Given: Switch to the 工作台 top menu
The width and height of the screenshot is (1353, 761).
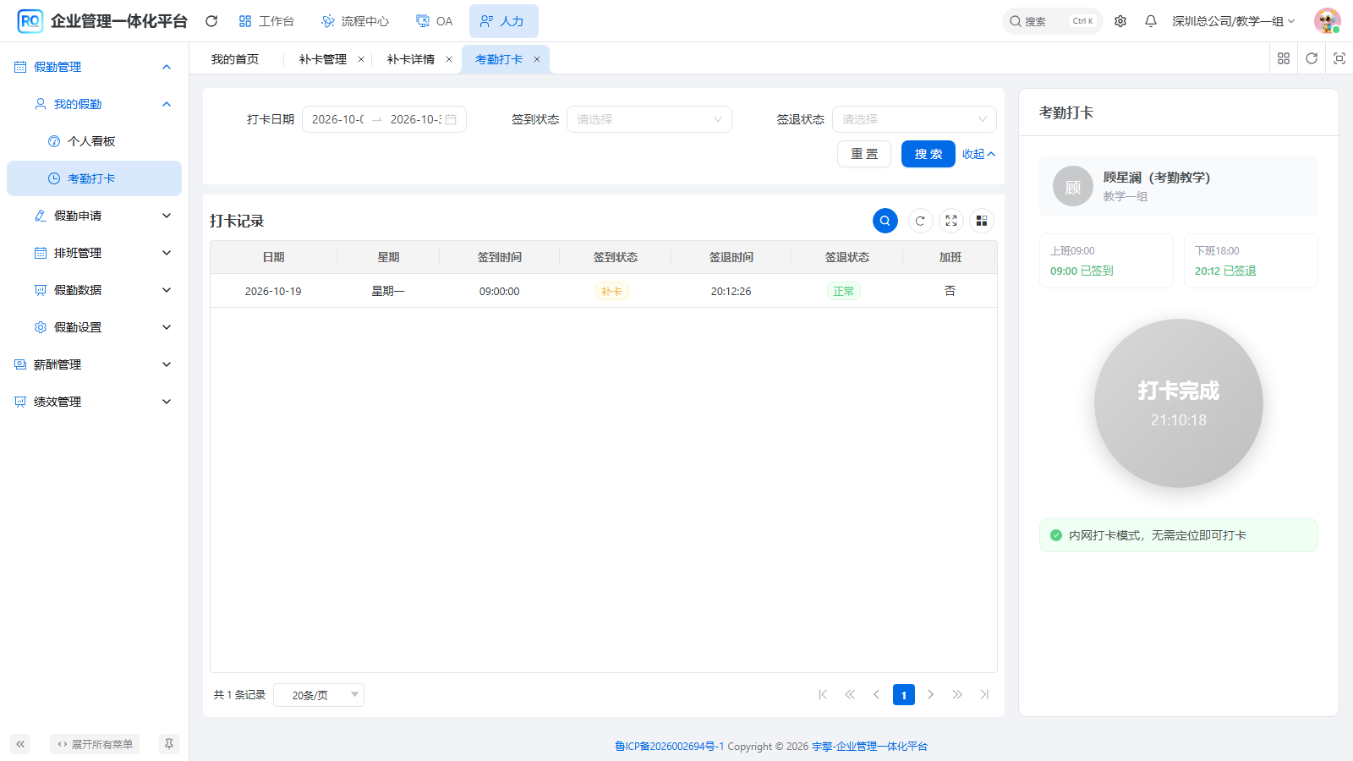Looking at the screenshot, I should tap(266, 21).
